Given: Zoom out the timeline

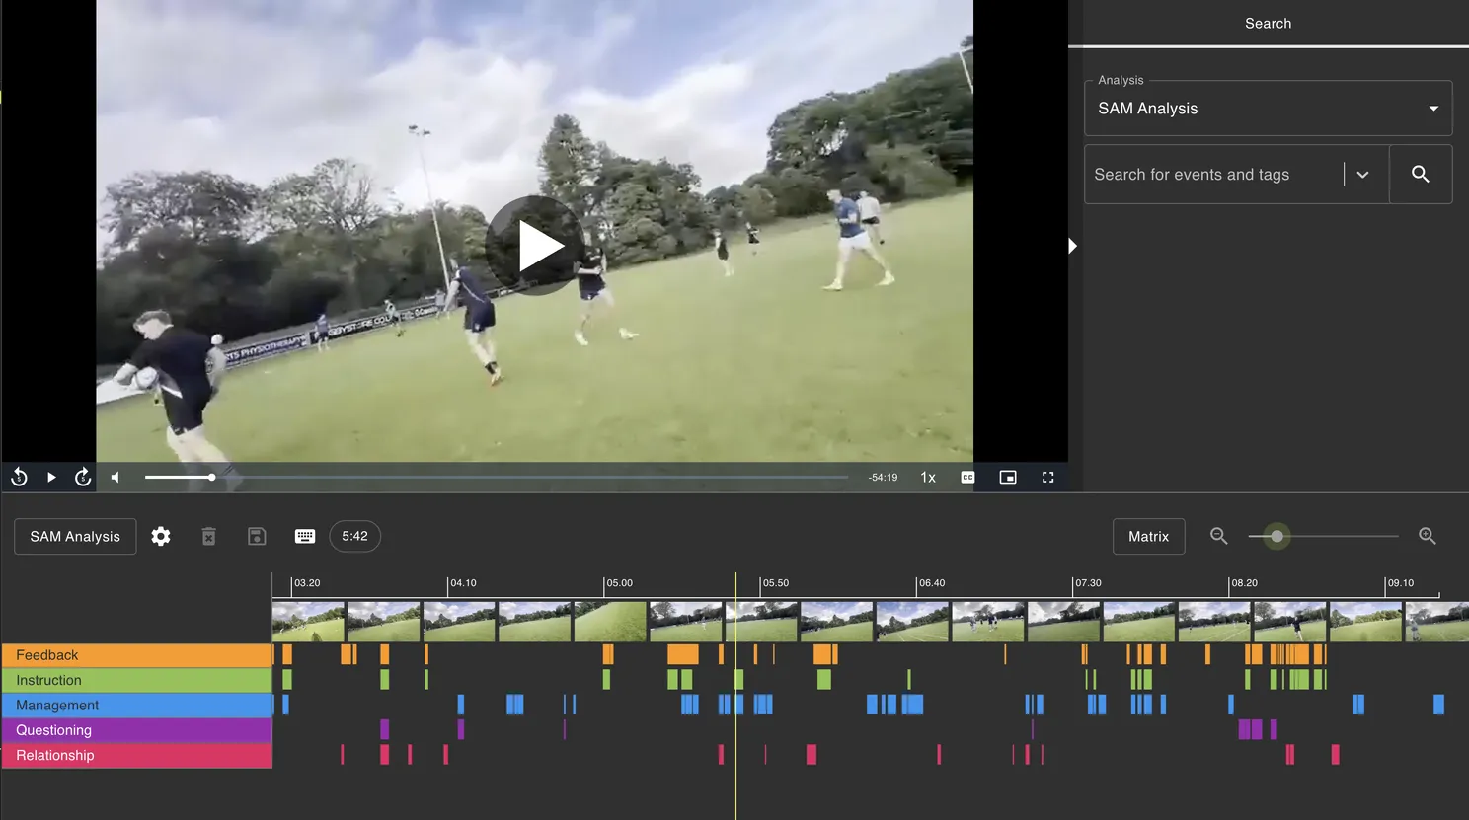Looking at the screenshot, I should (x=1219, y=536).
